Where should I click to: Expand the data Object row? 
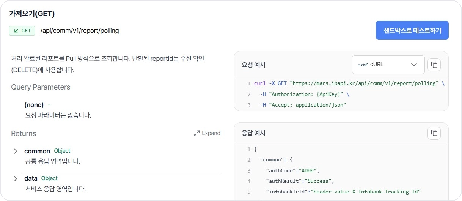16,179
